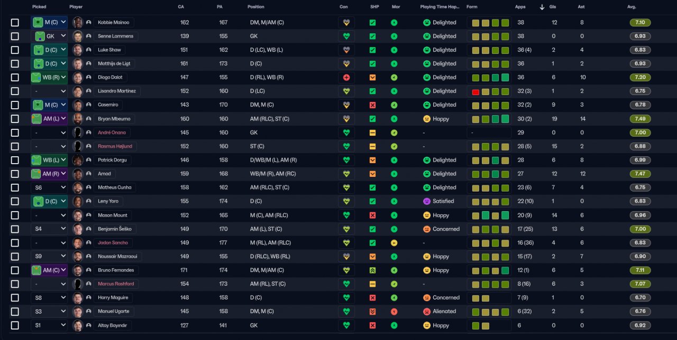
Task: Select the checkbox on Bryan Mbeumo's row
Action: click(15, 119)
